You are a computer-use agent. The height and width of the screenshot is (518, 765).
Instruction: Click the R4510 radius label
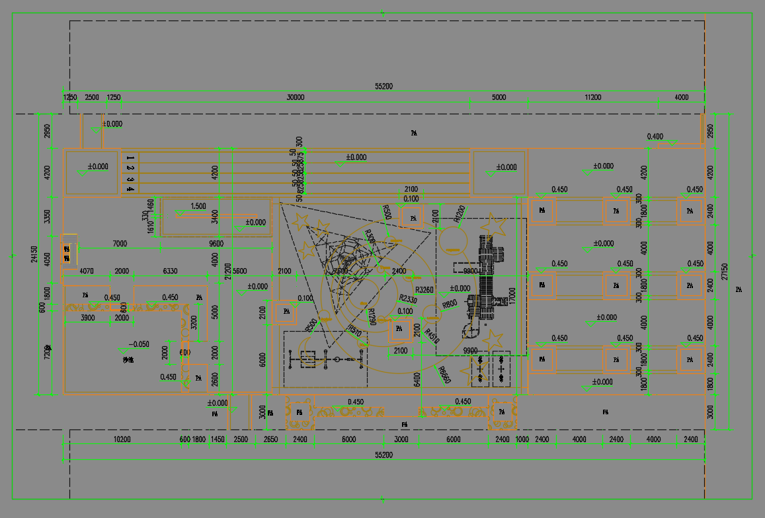(431, 336)
